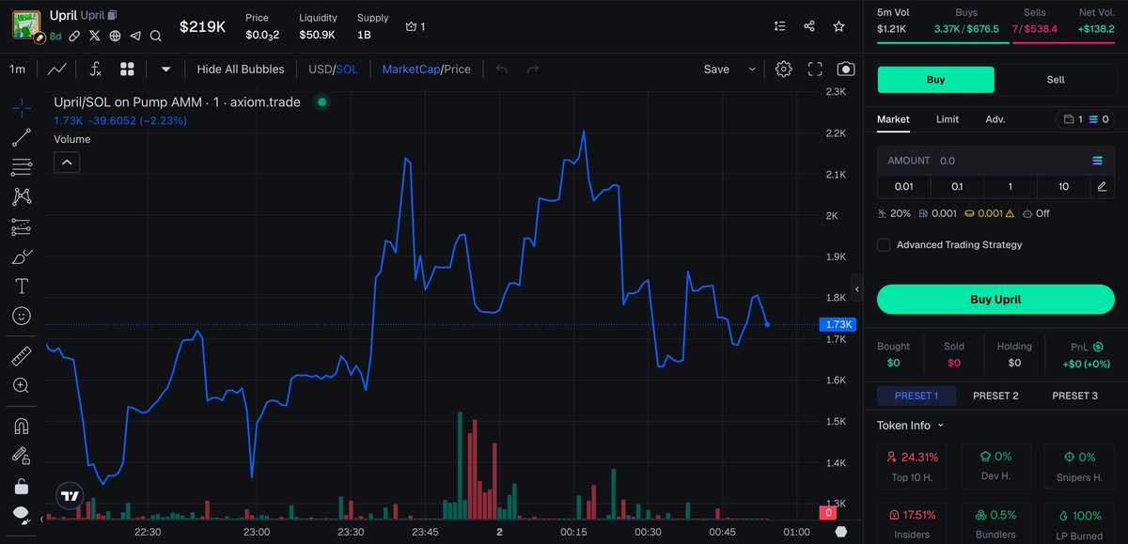The height and width of the screenshot is (544, 1128).
Task: Redo chart action
Action: 533,69
